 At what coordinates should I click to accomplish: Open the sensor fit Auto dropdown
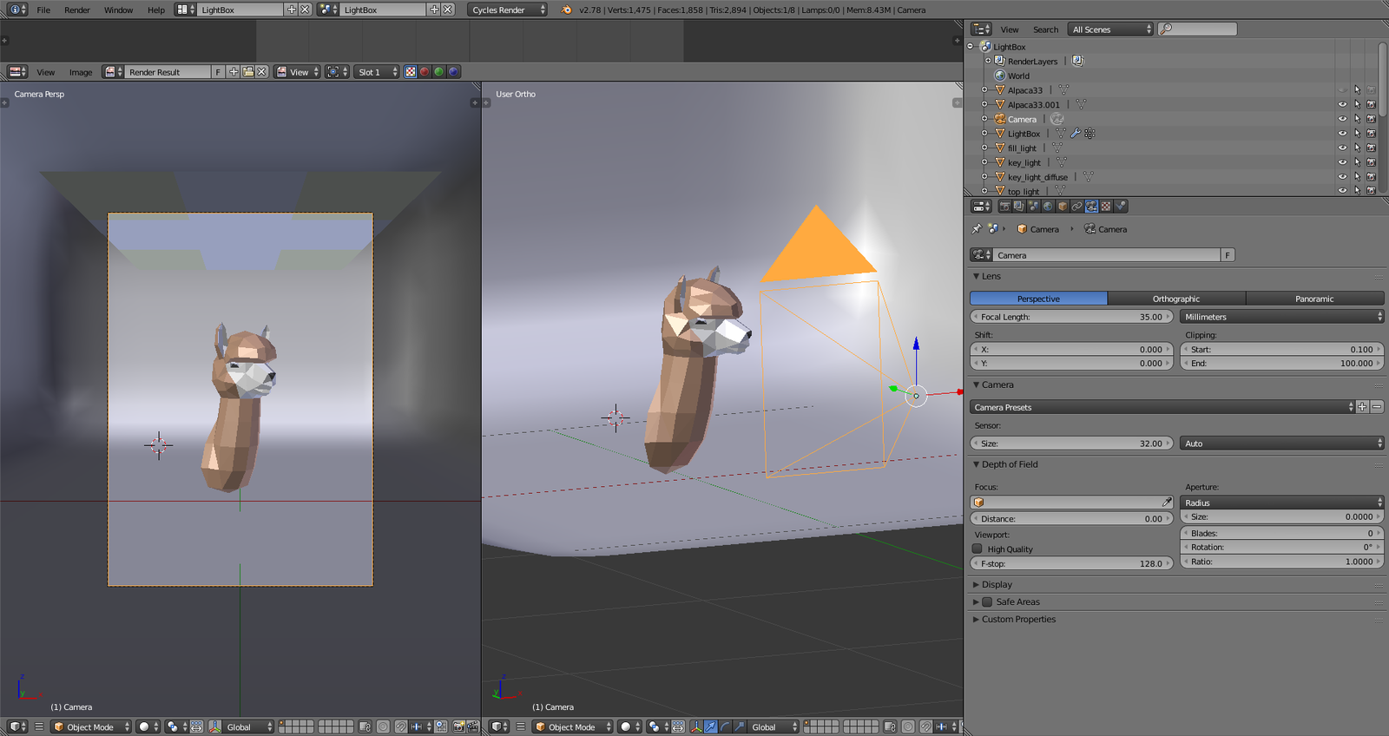(x=1281, y=444)
